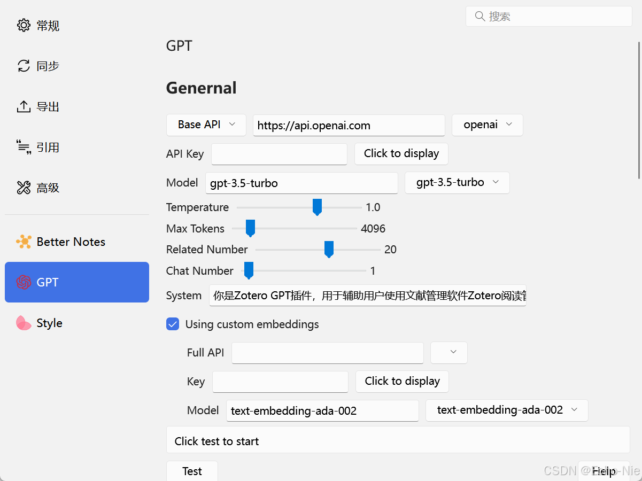The image size is (642, 481).
Task: Click the 'Click test to start' status box
Action: [398, 440]
